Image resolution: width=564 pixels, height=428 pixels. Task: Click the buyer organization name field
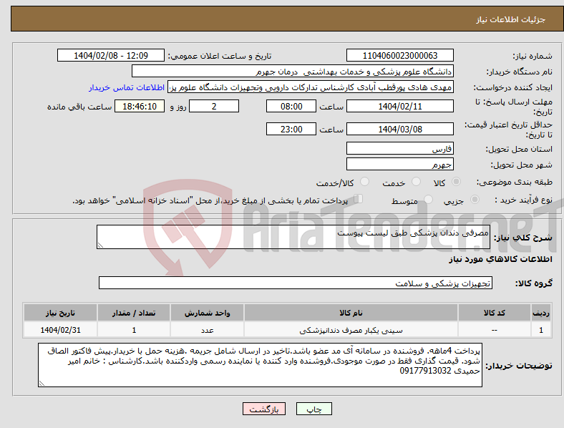[293, 71]
